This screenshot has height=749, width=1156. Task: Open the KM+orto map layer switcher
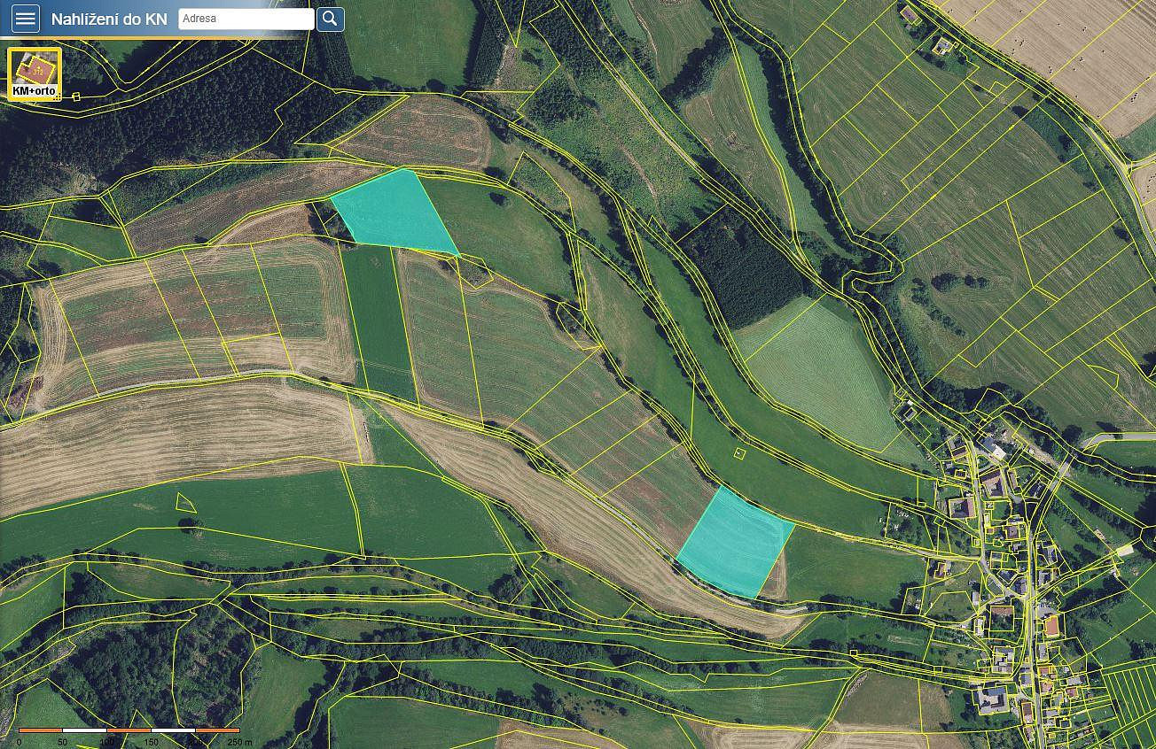[35, 73]
